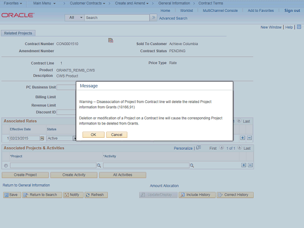Expand the Status dropdown showing Active

click(x=61, y=138)
